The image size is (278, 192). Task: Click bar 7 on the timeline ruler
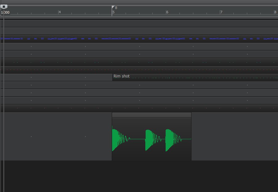point(221,12)
